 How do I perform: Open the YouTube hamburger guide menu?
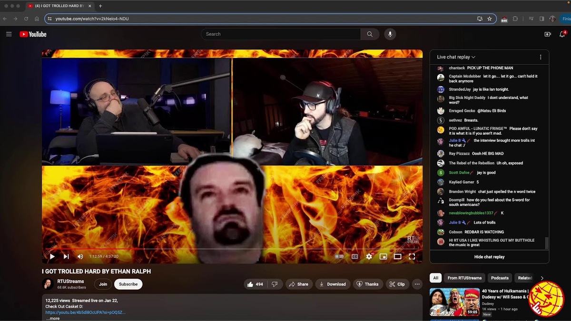tap(9, 34)
